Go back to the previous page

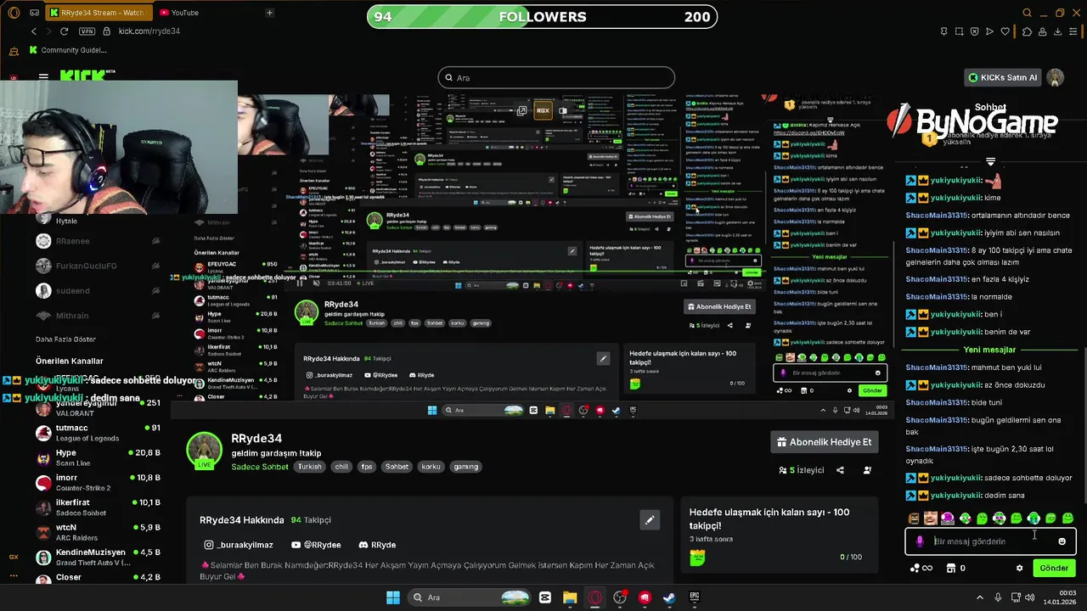(x=34, y=31)
